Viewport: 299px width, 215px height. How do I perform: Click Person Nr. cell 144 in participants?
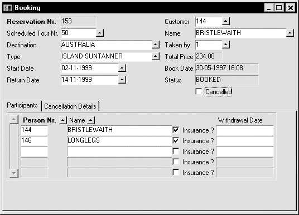click(x=34, y=130)
